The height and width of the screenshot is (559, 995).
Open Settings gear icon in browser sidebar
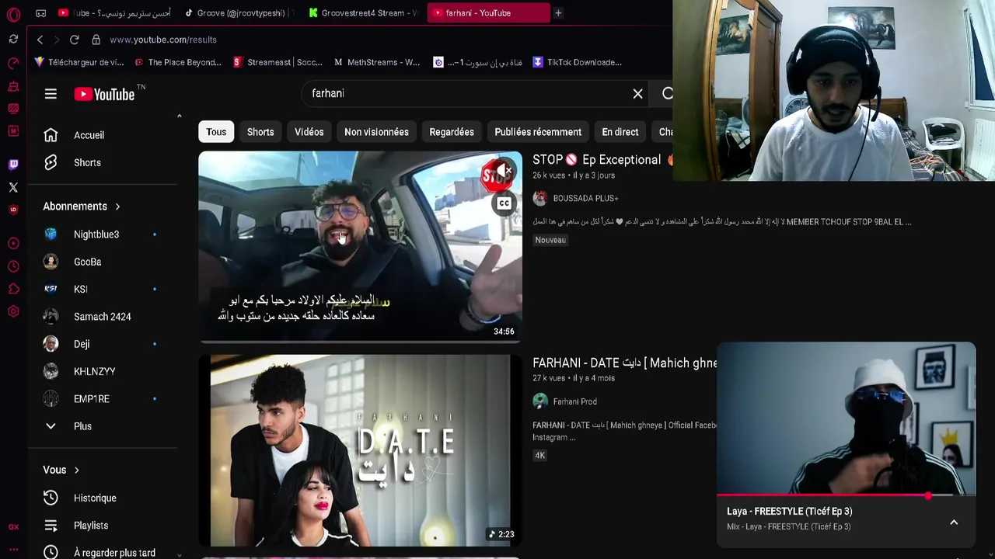13,311
